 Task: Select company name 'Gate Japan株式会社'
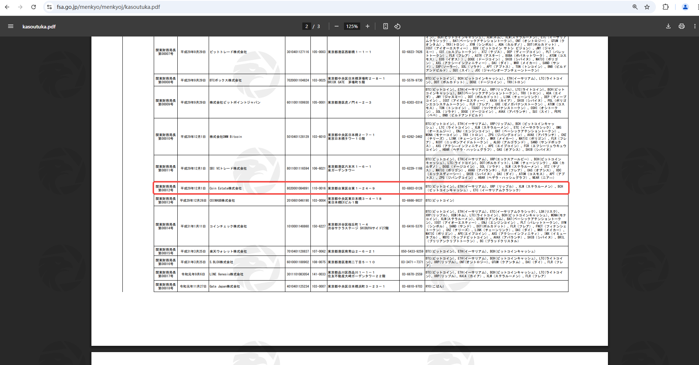(225, 286)
